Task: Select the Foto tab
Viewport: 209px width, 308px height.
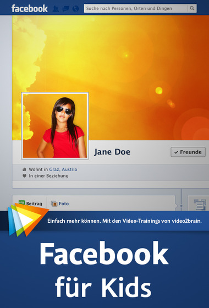Action: pos(60,204)
